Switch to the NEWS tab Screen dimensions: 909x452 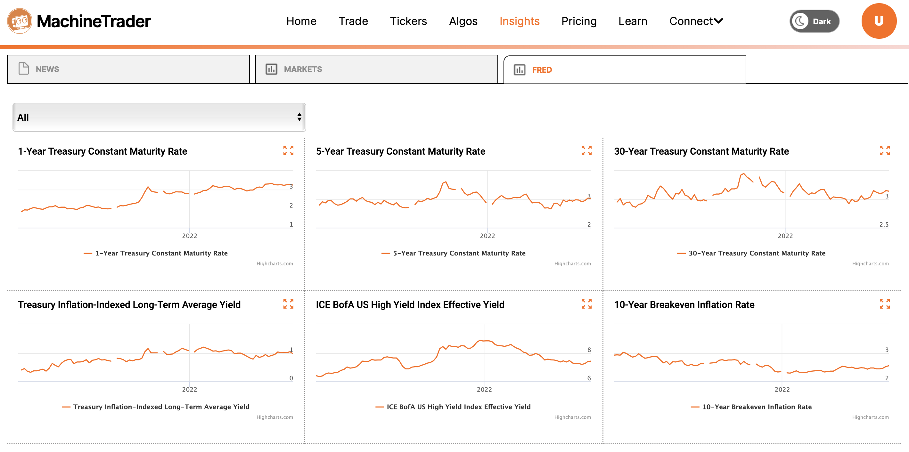click(x=128, y=69)
